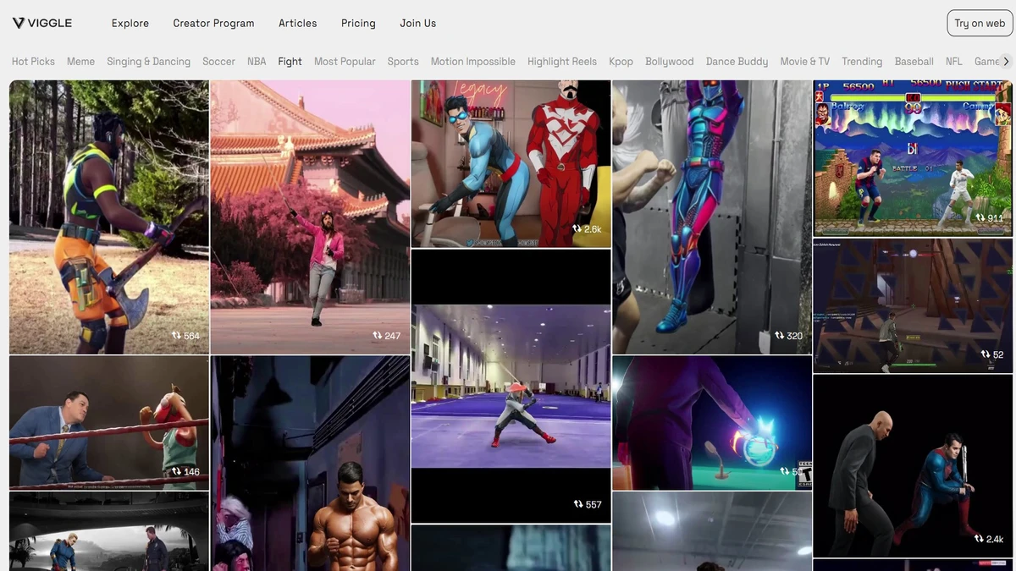The image size is (1016, 571).
Task: Open the Street Fighter soccer players video
Action: point(913,158)
